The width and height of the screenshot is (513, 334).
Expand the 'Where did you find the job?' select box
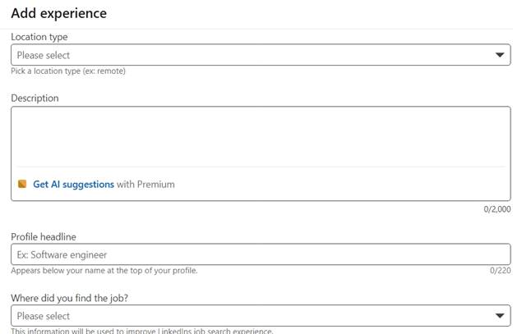(x=261, y=315)
